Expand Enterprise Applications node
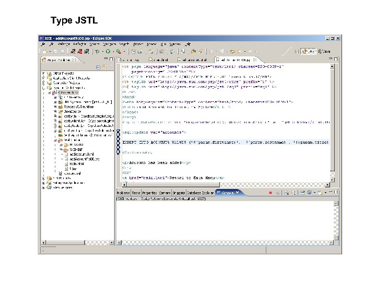The width and height of the screenshot is (376, 282). tap(43, 183)
